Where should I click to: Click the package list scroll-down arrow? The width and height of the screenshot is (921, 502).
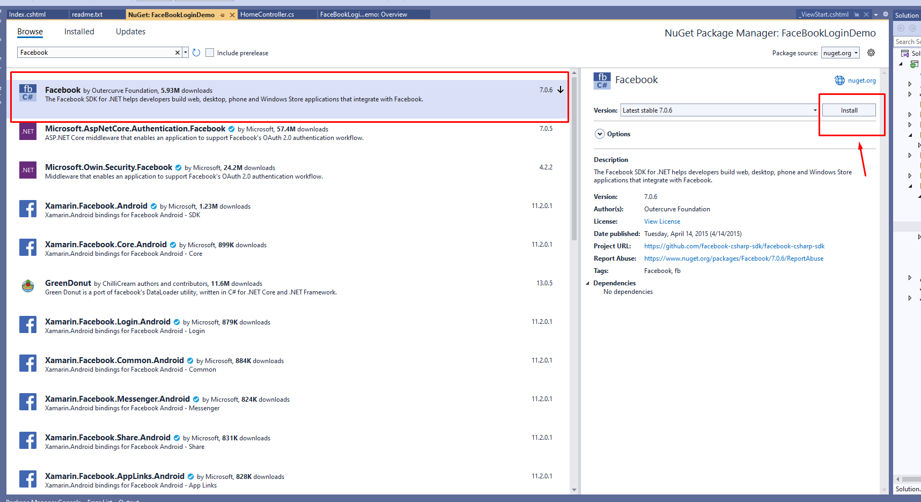tap(574, 490)
